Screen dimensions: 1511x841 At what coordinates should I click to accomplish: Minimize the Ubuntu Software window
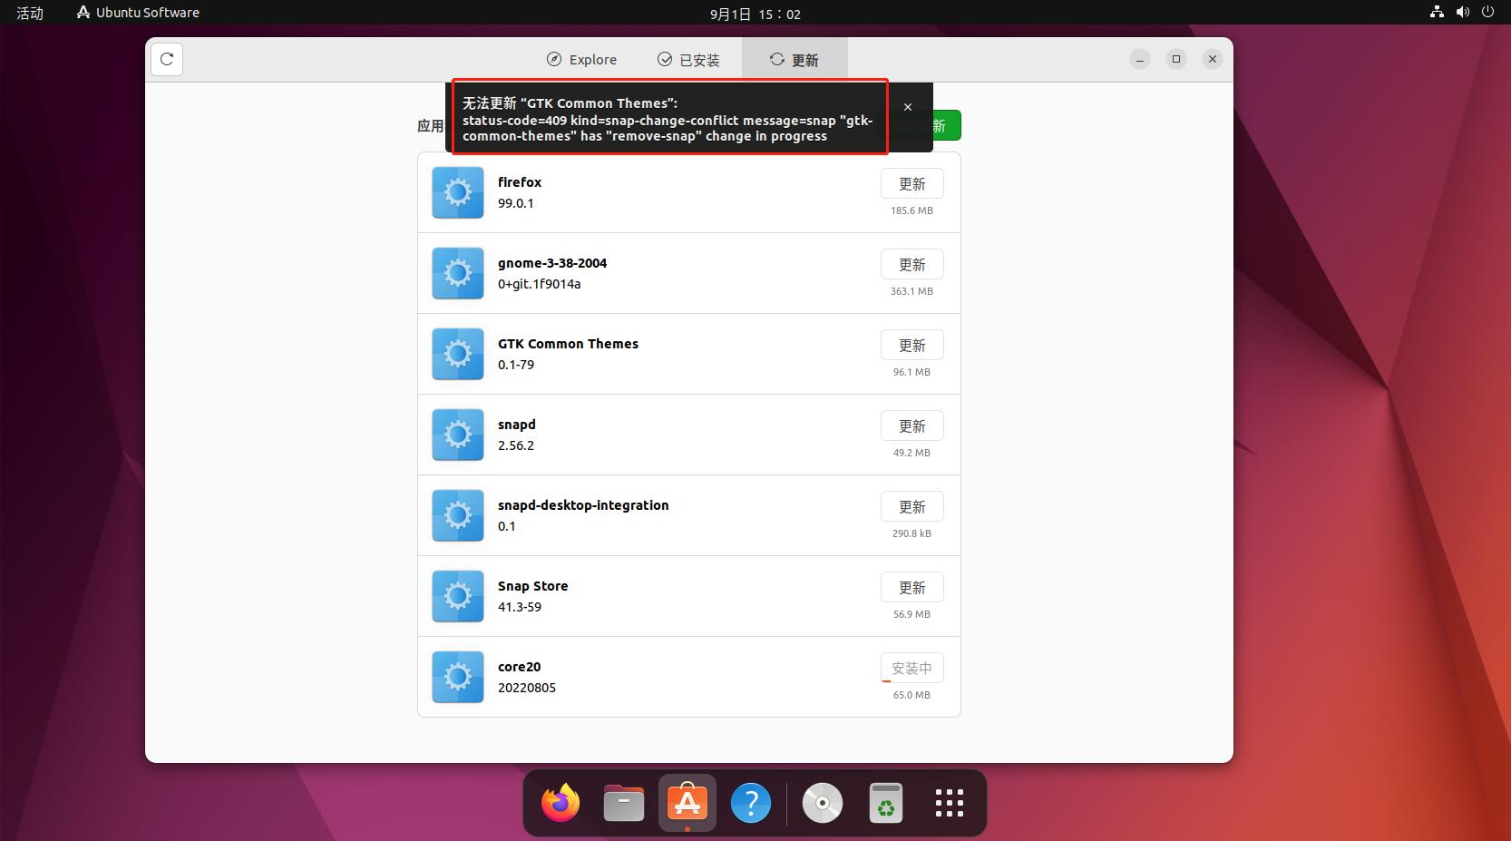(x=1140, y=59)
